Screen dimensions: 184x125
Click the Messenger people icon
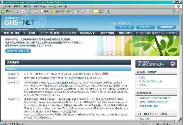coord(107,12)
